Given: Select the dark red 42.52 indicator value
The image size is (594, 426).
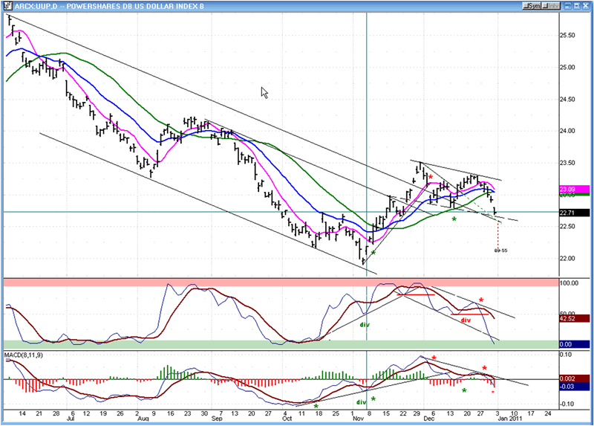Looking at the screenshot, I should click(569, 318).
